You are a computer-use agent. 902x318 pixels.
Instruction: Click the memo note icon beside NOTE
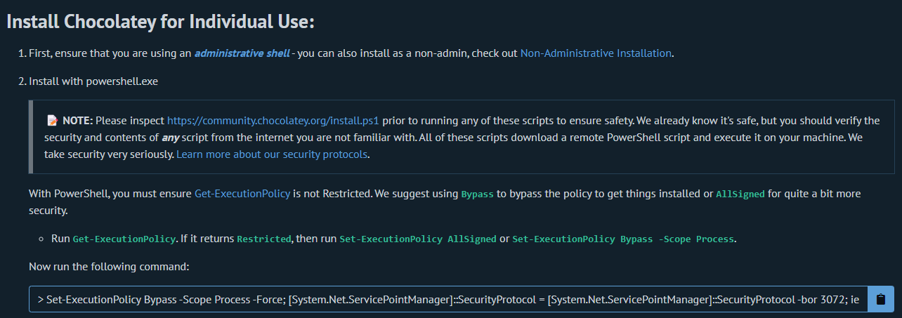pos(52,121)
